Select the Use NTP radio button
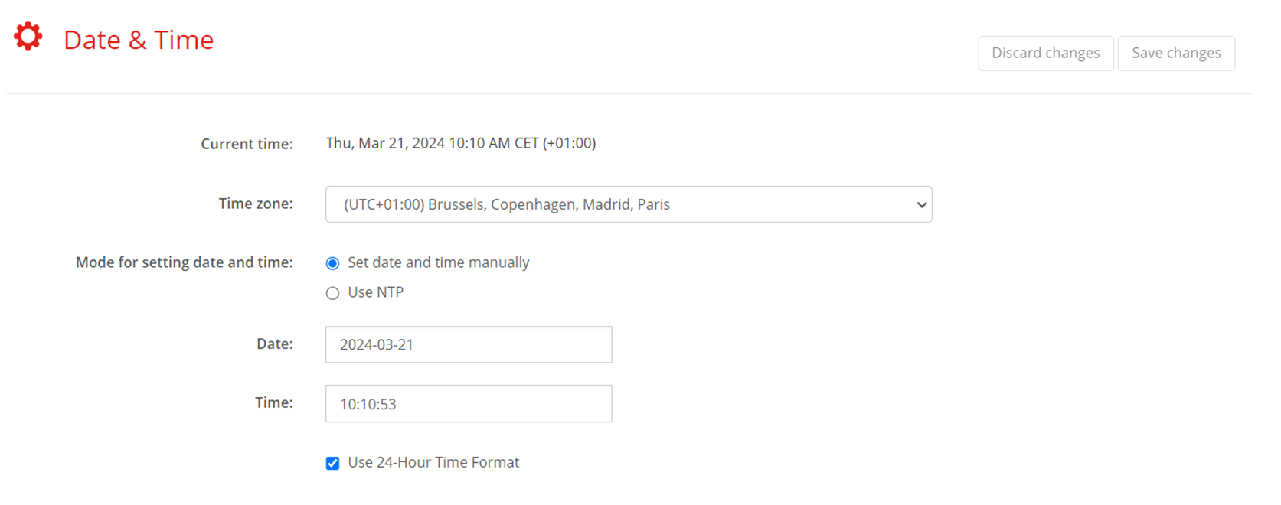Image resolution: width=1281 pixels, height=505 pixels. [x=332, y=293]
